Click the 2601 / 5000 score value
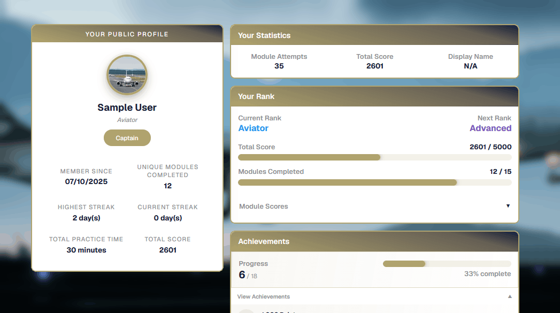 tap(490, 147)
